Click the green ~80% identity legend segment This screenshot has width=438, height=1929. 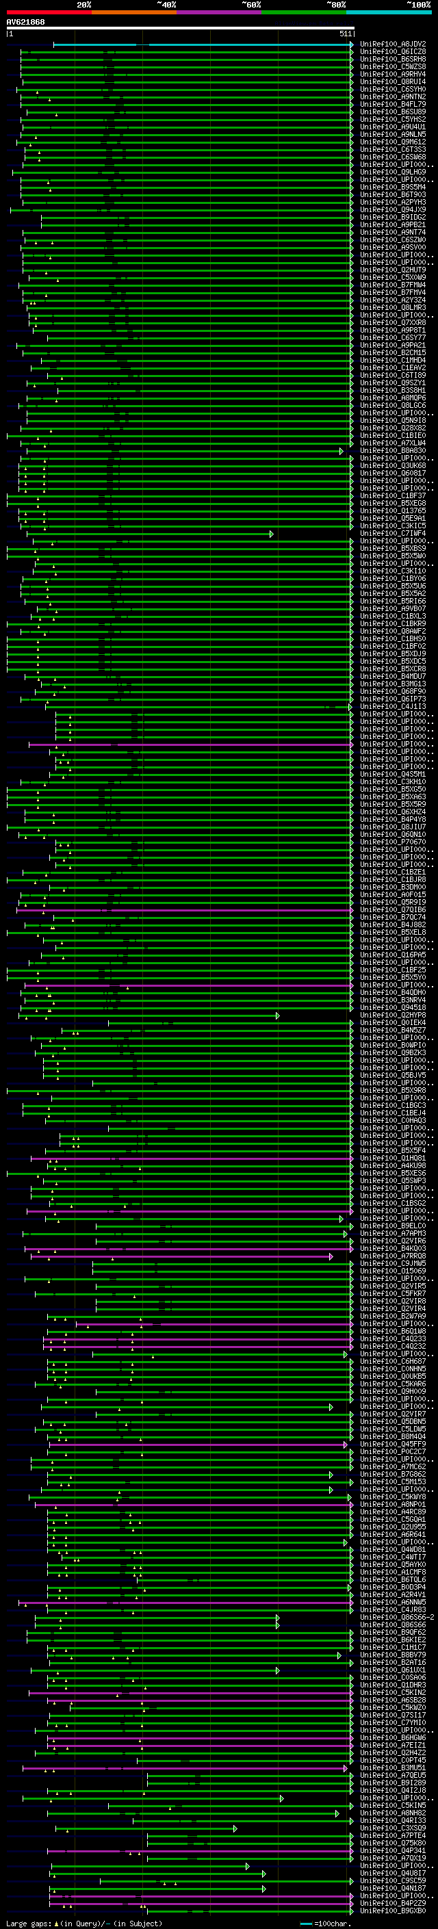click(304, 12)
